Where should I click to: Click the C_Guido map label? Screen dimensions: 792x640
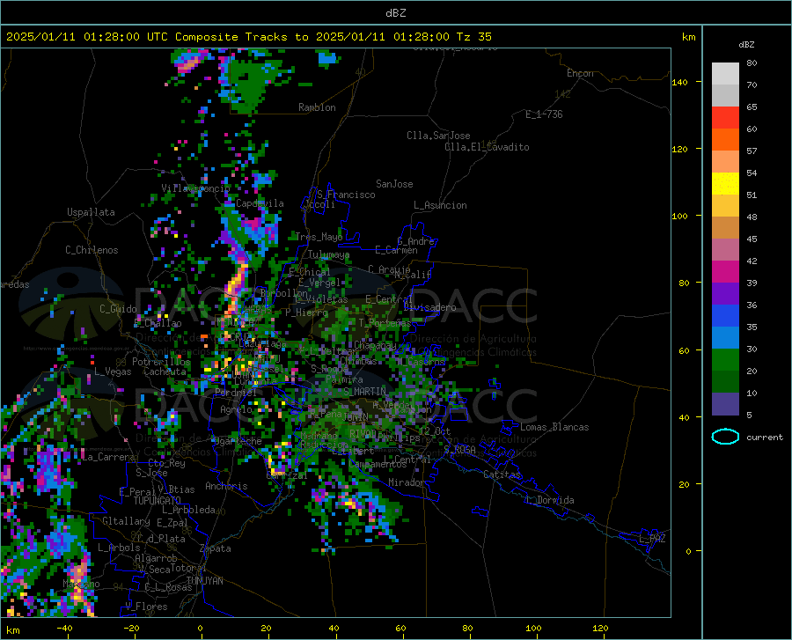click(118, 309)
